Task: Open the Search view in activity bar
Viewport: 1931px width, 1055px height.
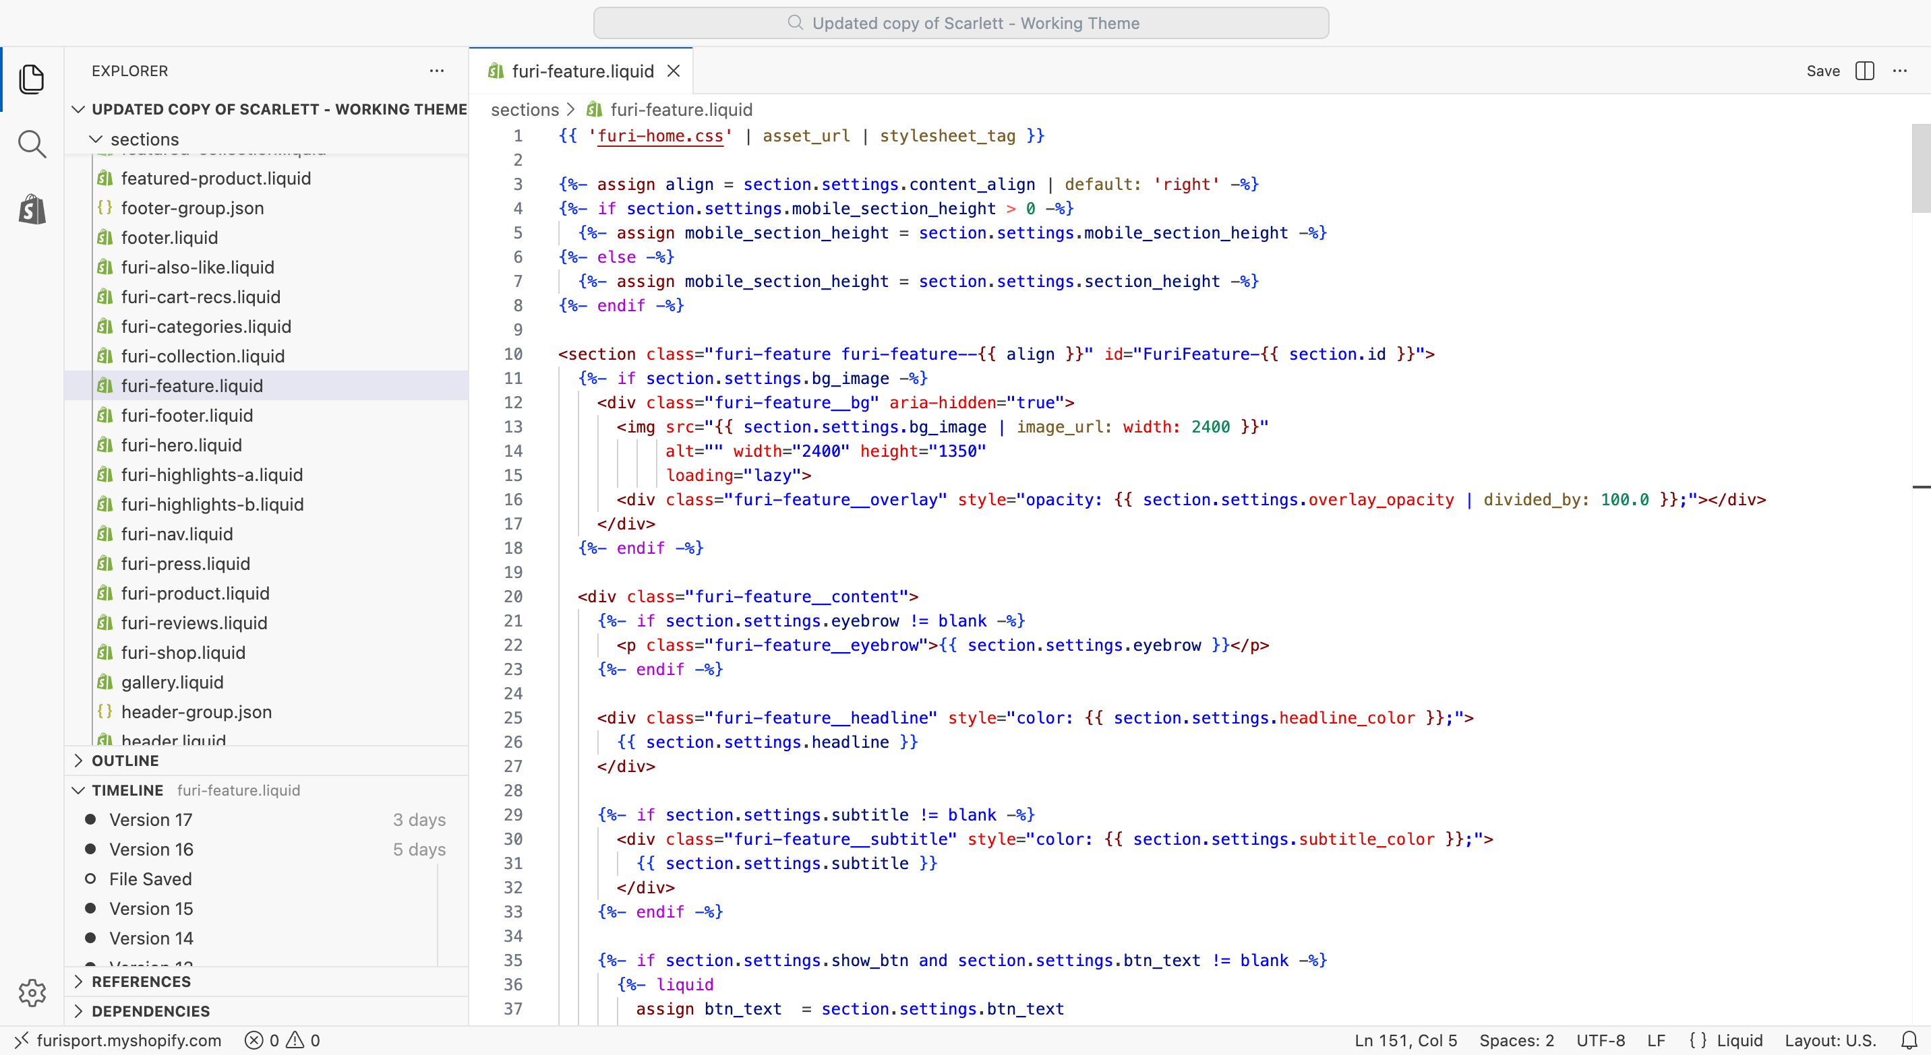Action: (x=32, y=143)
